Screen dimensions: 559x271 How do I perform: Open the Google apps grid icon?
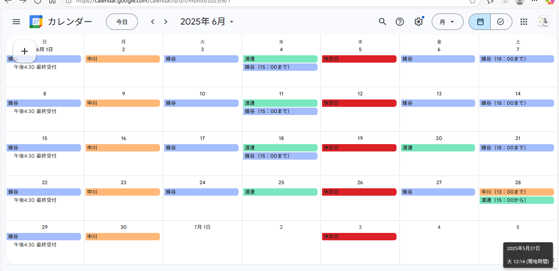coord(524,22)
